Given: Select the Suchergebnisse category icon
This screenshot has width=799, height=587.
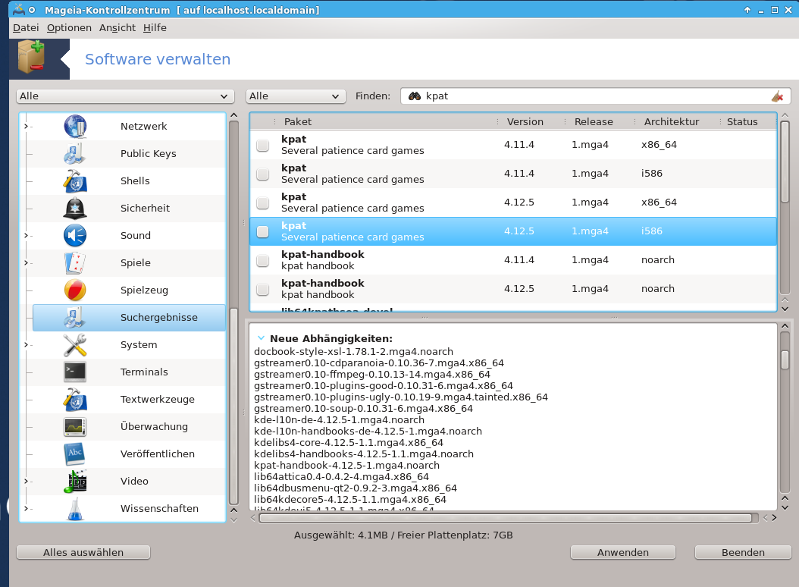Looking at the screenshot, I should (x=75, y=317).
